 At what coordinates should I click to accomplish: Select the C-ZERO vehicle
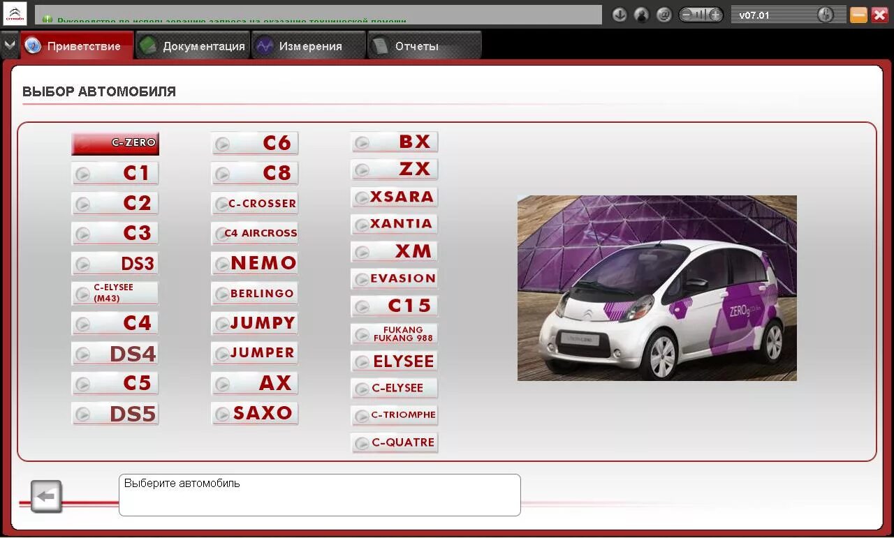click(x=115, y=143)
